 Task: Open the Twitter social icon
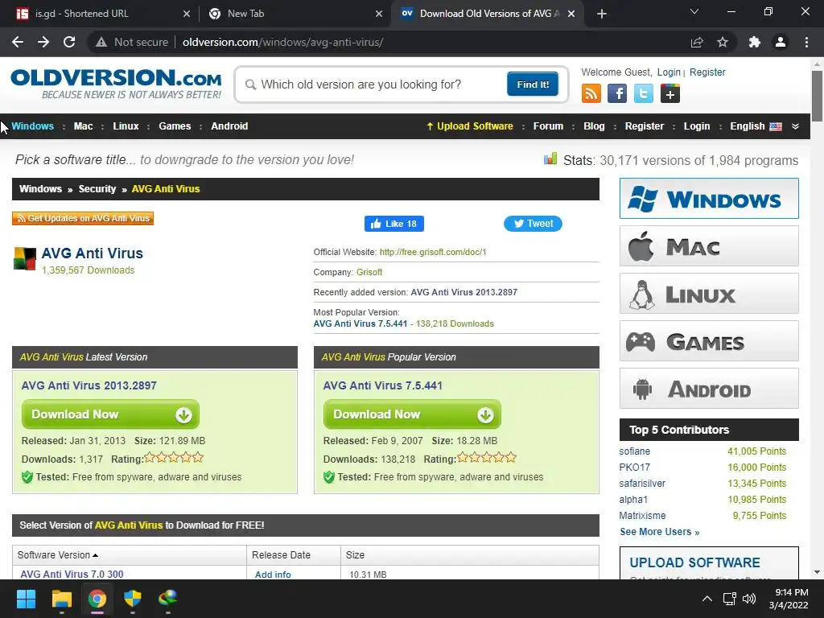pyautogui.click(x=643, y=93)
